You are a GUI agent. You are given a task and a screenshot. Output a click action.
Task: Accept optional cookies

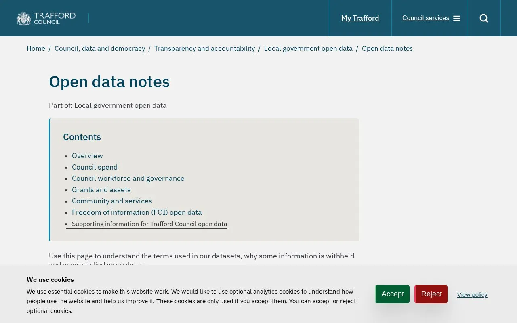[x=393, y=294]
